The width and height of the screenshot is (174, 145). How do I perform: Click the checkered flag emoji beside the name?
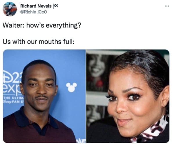[55, 6]
